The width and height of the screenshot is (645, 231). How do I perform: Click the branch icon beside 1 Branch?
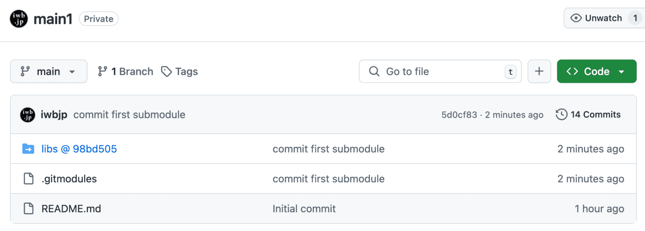coord(102,72)
